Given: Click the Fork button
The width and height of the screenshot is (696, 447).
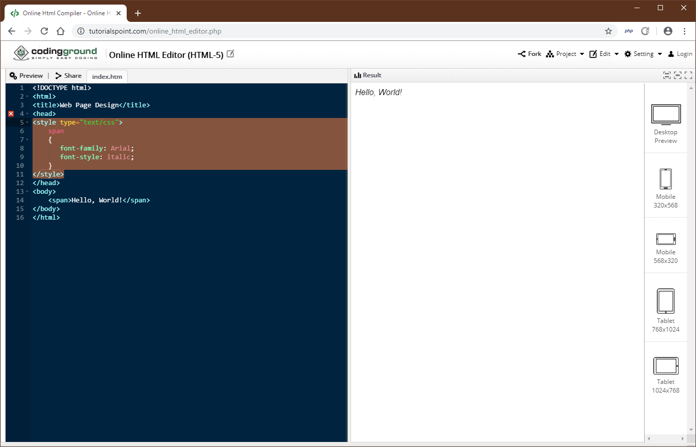Looking at the screenshot, I should click(x=530, y=54).
